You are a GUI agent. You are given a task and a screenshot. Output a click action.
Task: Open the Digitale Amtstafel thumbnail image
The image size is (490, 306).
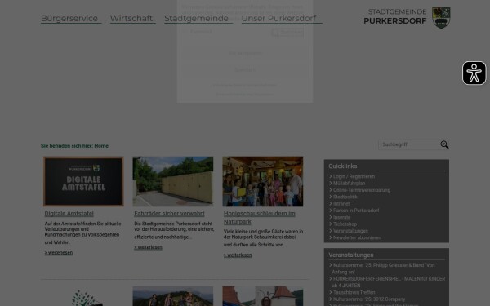coord(83,181)
